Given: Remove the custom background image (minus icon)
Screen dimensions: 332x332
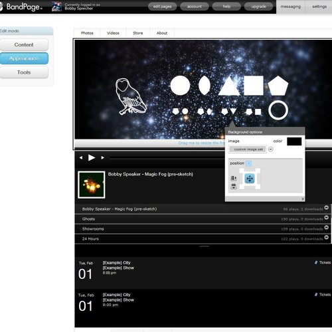Looking at the screenshot, I should (271, 149).
